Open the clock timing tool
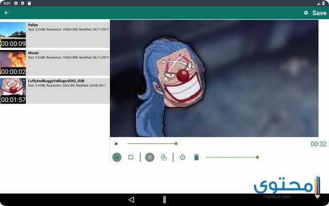The height and width of the screenshot is (206, 329). [x=182, y=157]
